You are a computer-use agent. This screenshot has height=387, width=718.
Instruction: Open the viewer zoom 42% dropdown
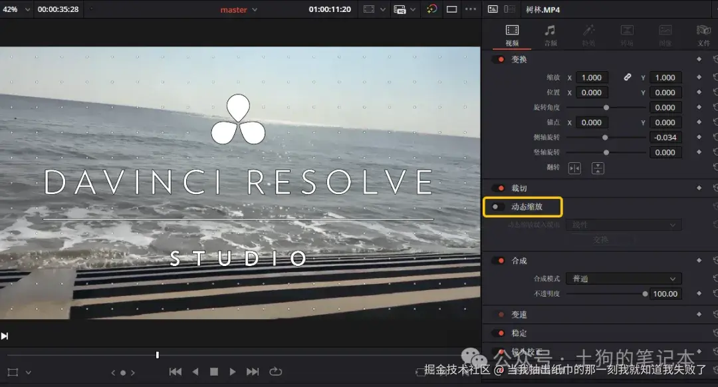(27, 9)
